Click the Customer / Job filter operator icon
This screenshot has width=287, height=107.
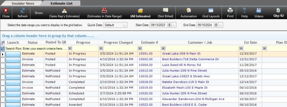(x=163, y=48)
